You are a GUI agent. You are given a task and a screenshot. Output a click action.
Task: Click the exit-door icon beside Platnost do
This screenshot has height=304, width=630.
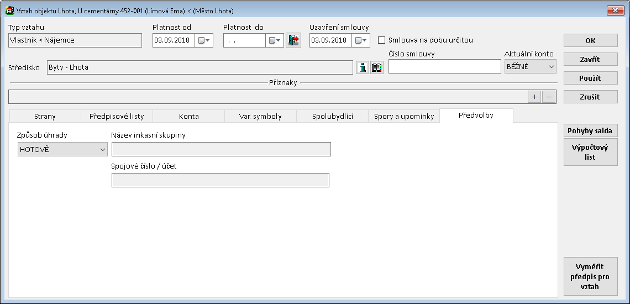click(x=293, y=40)
